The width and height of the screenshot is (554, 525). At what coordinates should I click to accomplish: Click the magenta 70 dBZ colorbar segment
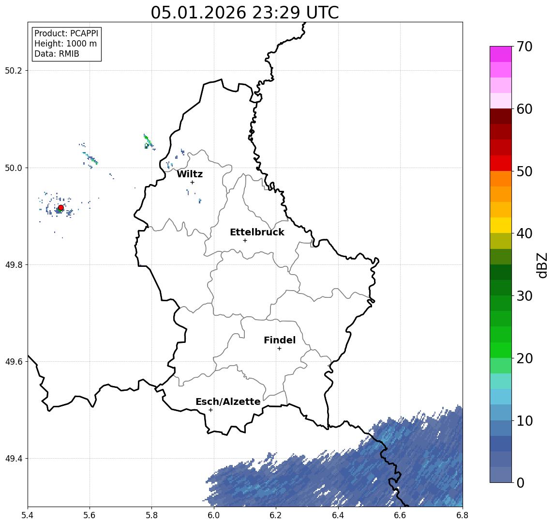(501, 54)
